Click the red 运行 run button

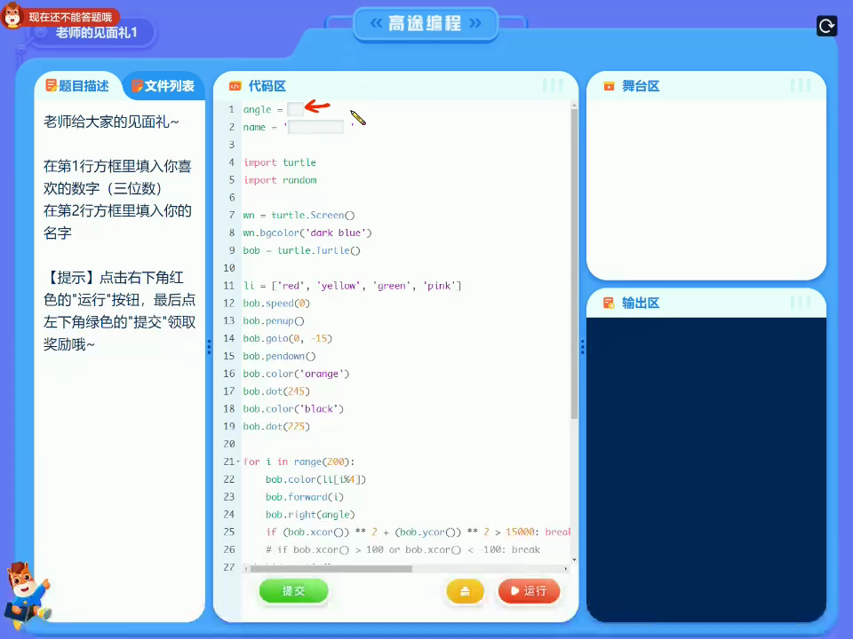(529, 591)
